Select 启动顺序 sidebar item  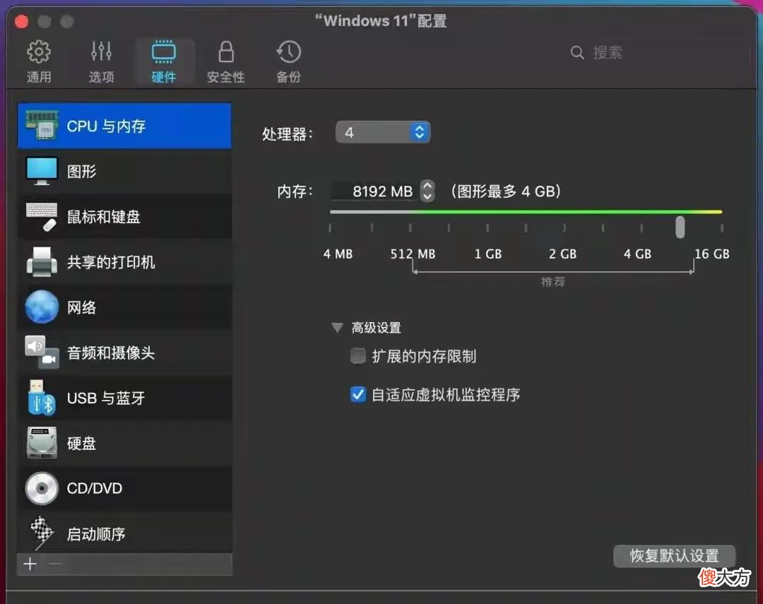[124, 533]
